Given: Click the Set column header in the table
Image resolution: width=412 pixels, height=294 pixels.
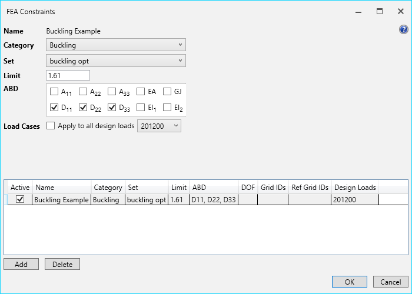Looking at the screenshot, I should [x=147, y=188].
